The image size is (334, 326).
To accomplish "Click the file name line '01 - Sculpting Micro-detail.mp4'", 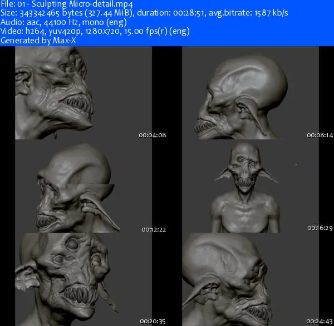I will coord(67,4).
